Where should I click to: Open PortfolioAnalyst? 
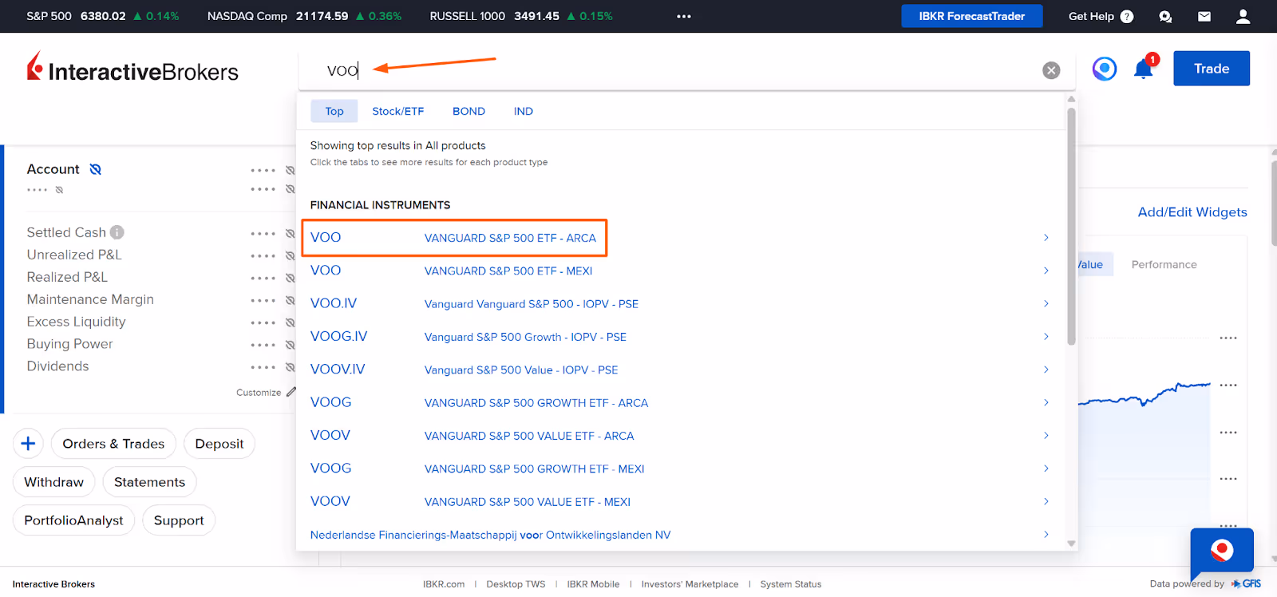(x=73, y=520)
